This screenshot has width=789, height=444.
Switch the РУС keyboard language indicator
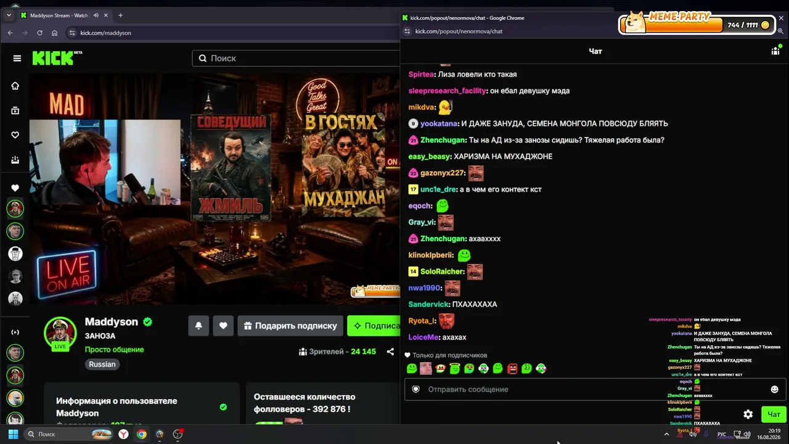[x=722, y=434]
